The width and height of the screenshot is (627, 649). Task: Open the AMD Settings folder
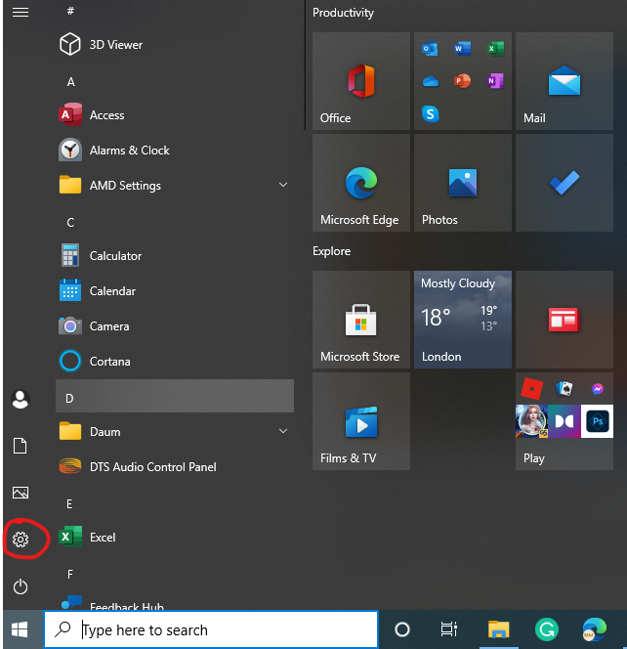[175, 185]
